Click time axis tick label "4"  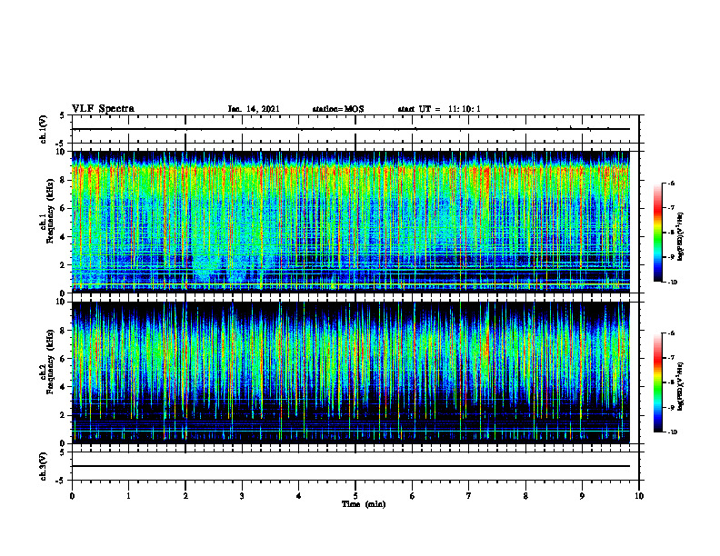pos(298,495)
